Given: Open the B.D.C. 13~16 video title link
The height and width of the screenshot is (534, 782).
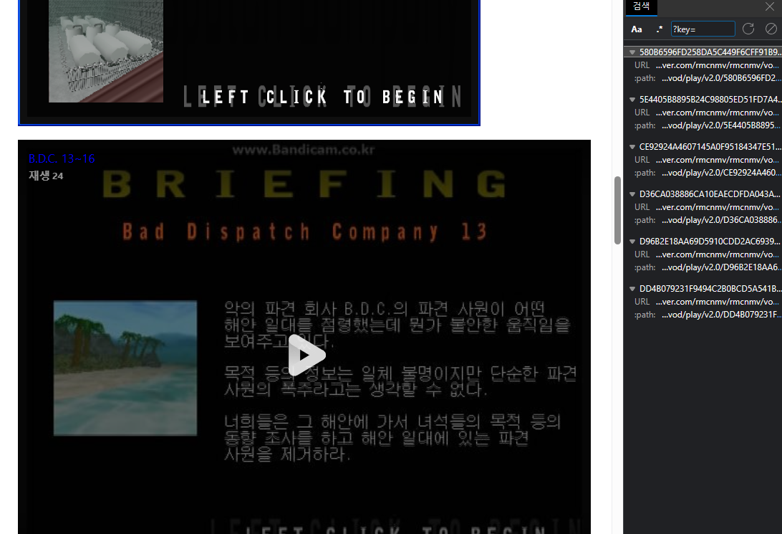Looking at the screenshot, I should (62, 158).
